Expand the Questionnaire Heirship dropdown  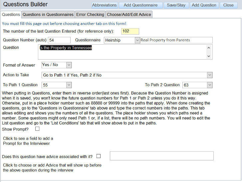click(137, 40)
